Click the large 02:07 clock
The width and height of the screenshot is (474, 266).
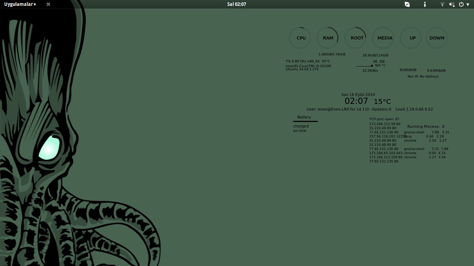pyautogui.click(x=356, y=101)
